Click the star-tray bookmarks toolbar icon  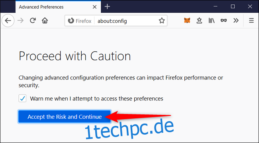[199, 20]
